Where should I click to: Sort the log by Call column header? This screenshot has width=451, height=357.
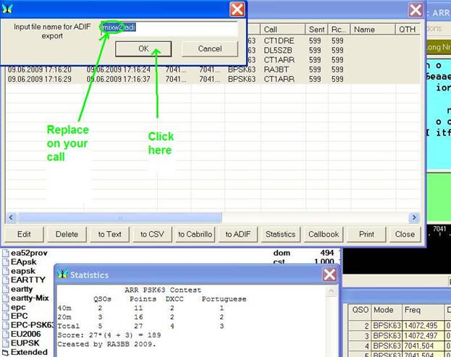[282, 30]
